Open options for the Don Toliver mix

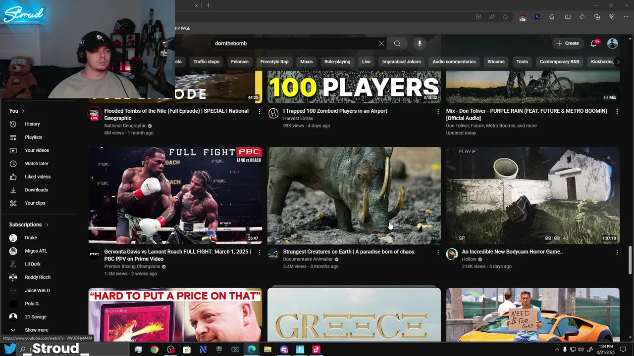pos(617,112)
